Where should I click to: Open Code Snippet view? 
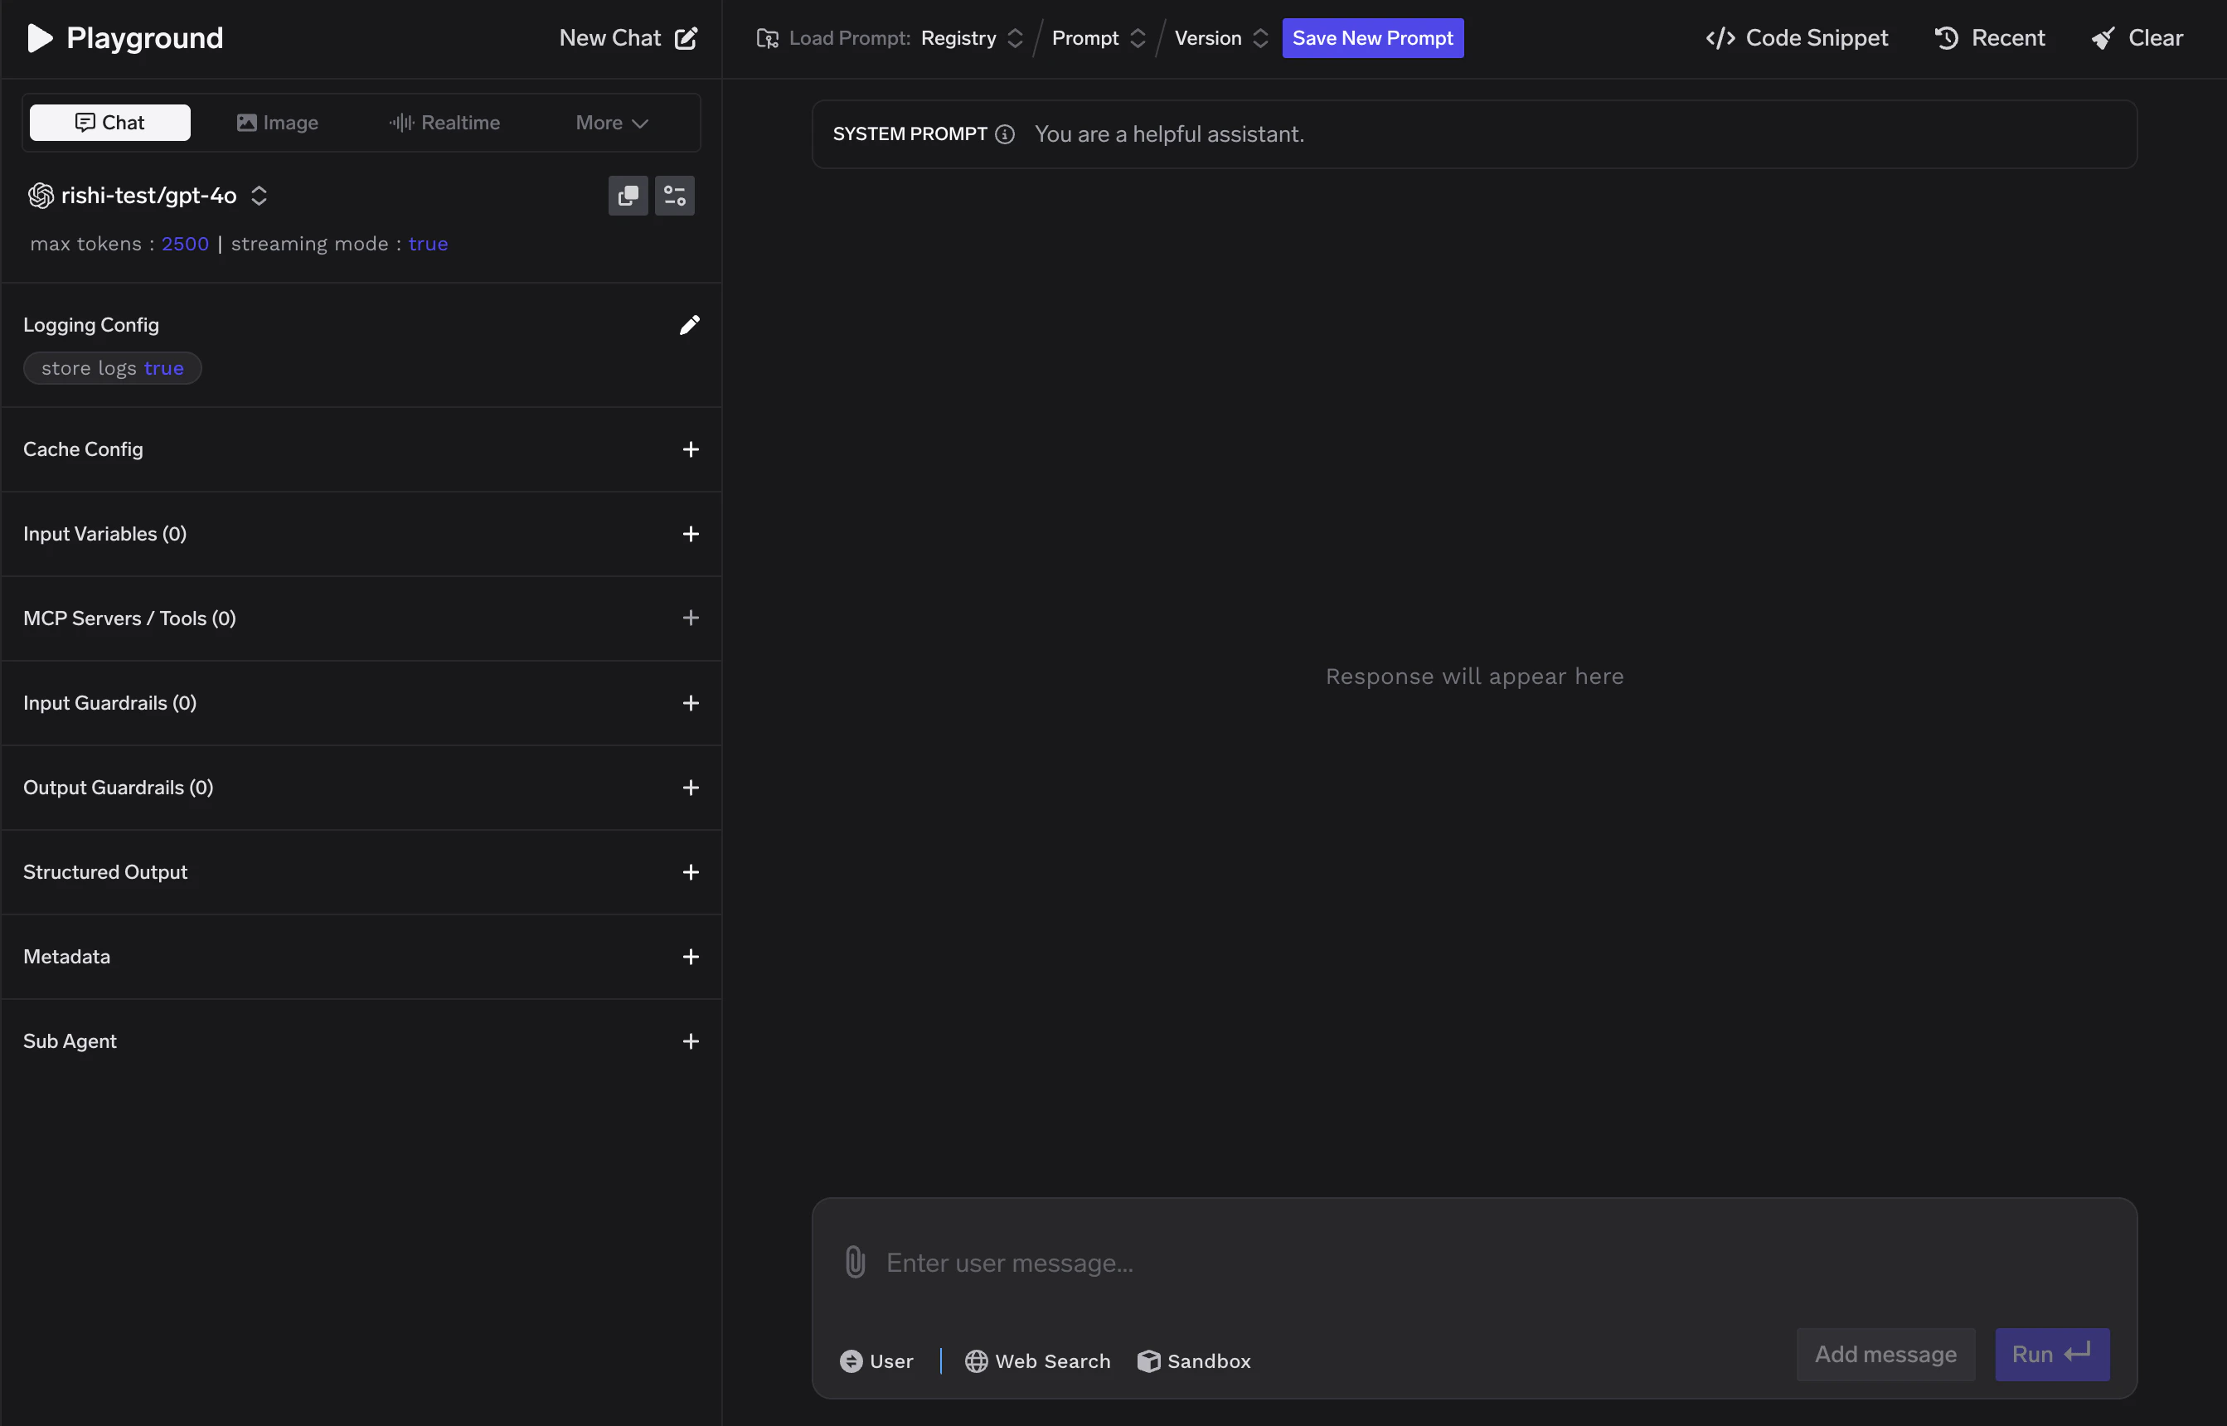[1796, 38]
